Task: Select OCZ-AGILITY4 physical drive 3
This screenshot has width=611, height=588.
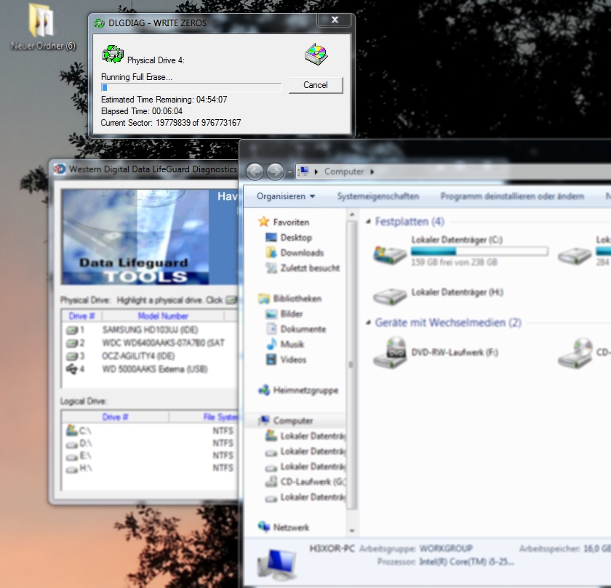Action: pos(150,356)
